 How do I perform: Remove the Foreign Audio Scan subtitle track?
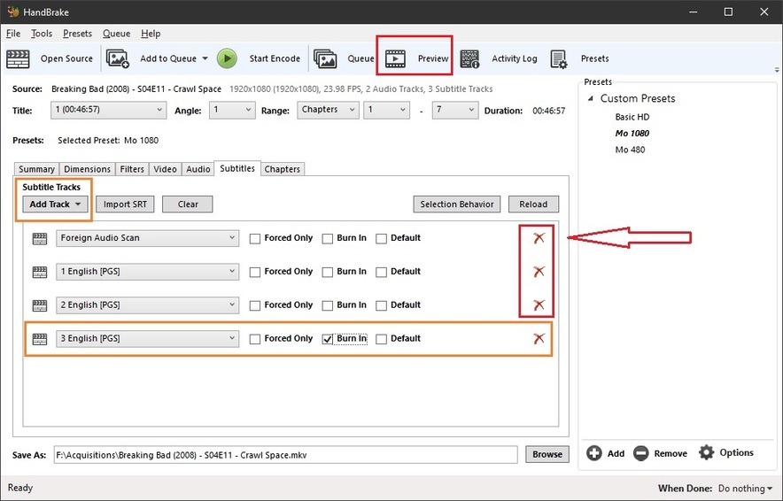[x=539, y=238]
